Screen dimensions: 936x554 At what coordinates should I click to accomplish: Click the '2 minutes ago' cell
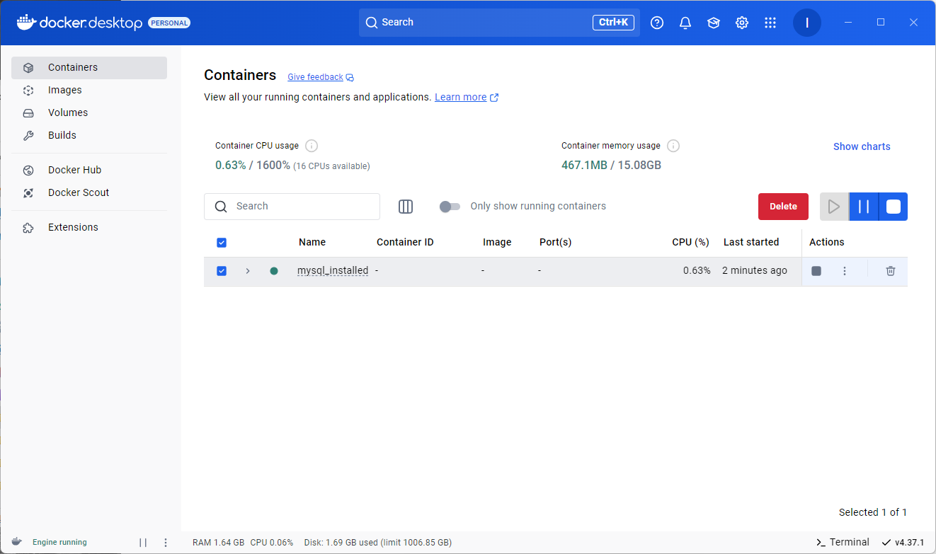[x=755, y=270]
